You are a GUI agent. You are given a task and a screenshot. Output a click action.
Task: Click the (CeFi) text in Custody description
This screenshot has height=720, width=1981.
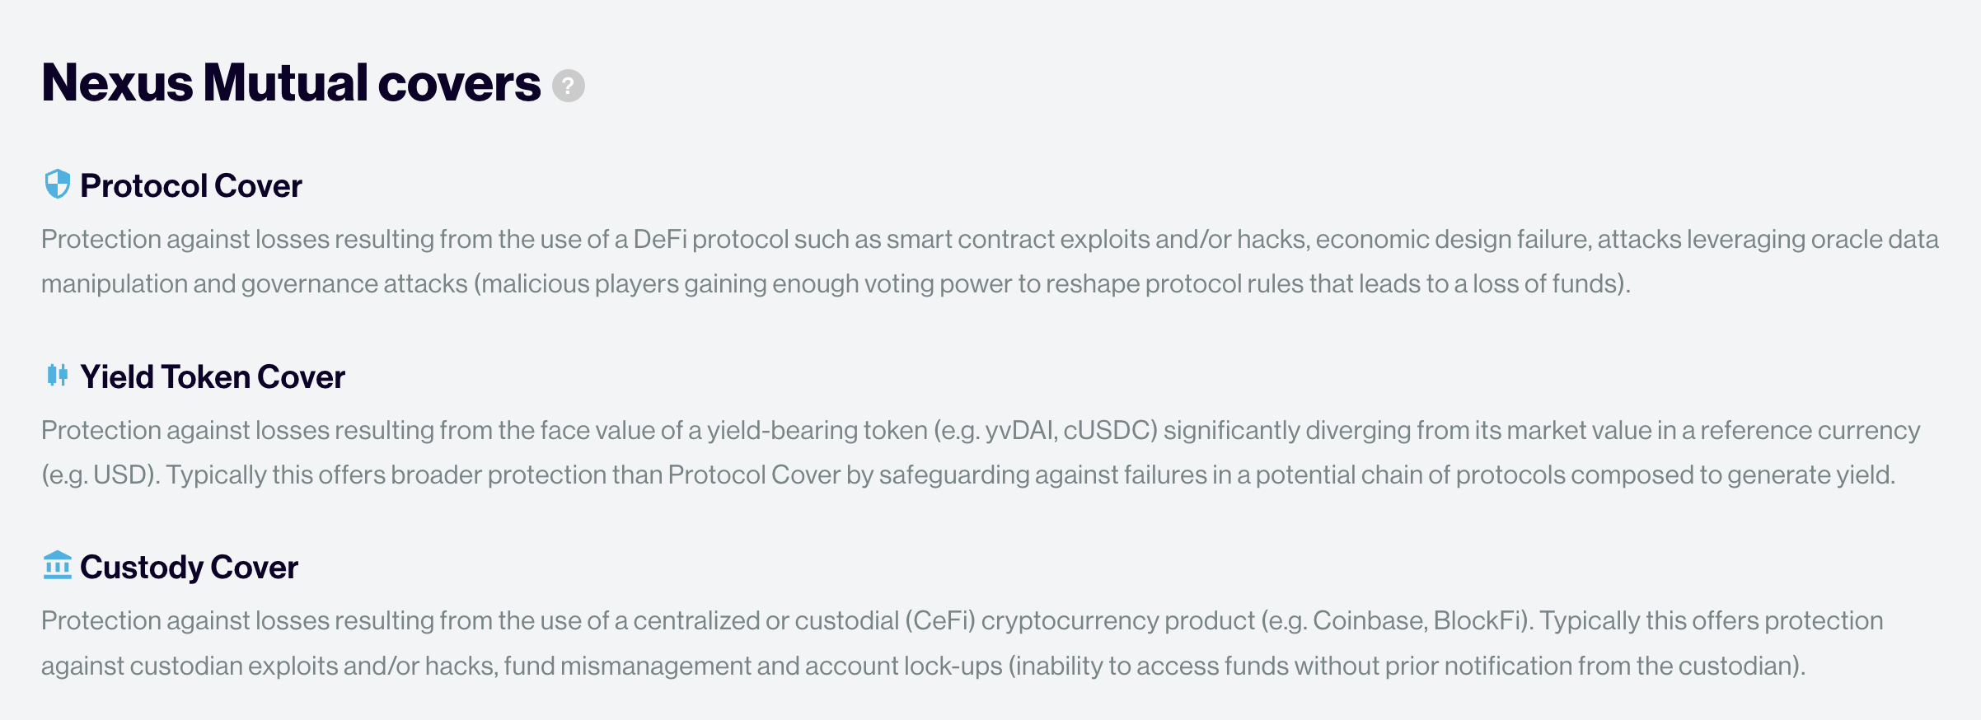point(940,621)
